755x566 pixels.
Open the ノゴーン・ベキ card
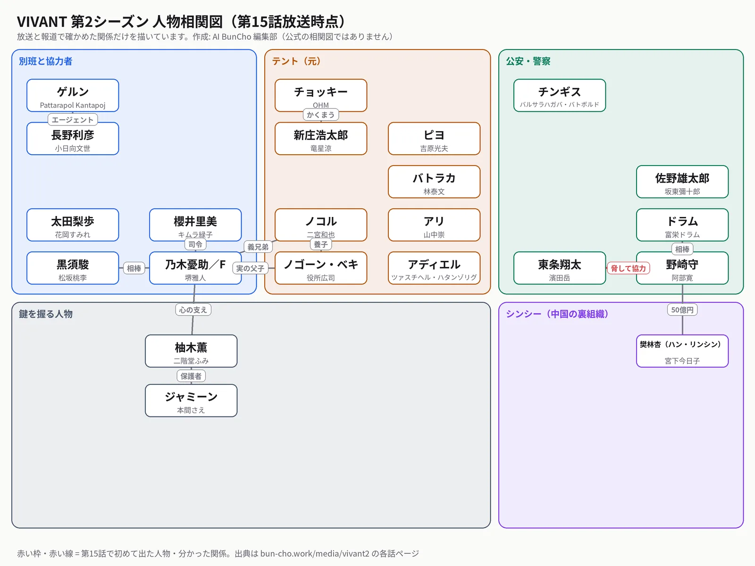coord(321,268)
